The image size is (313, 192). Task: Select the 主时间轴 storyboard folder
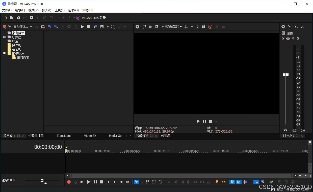point(23,57)
